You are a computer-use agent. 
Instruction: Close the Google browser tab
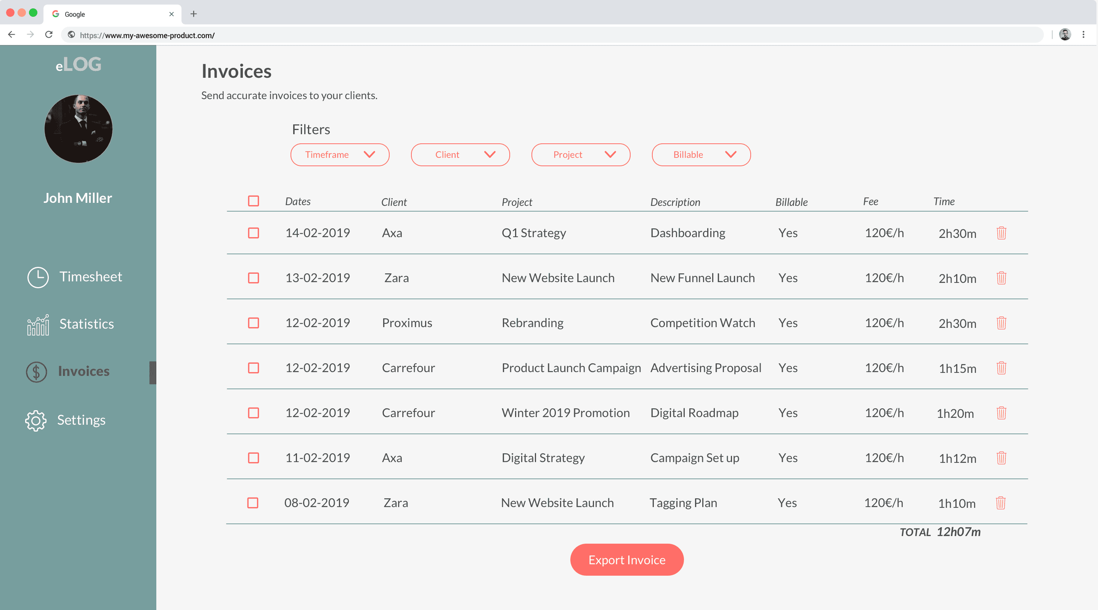(x=171, y=14)
